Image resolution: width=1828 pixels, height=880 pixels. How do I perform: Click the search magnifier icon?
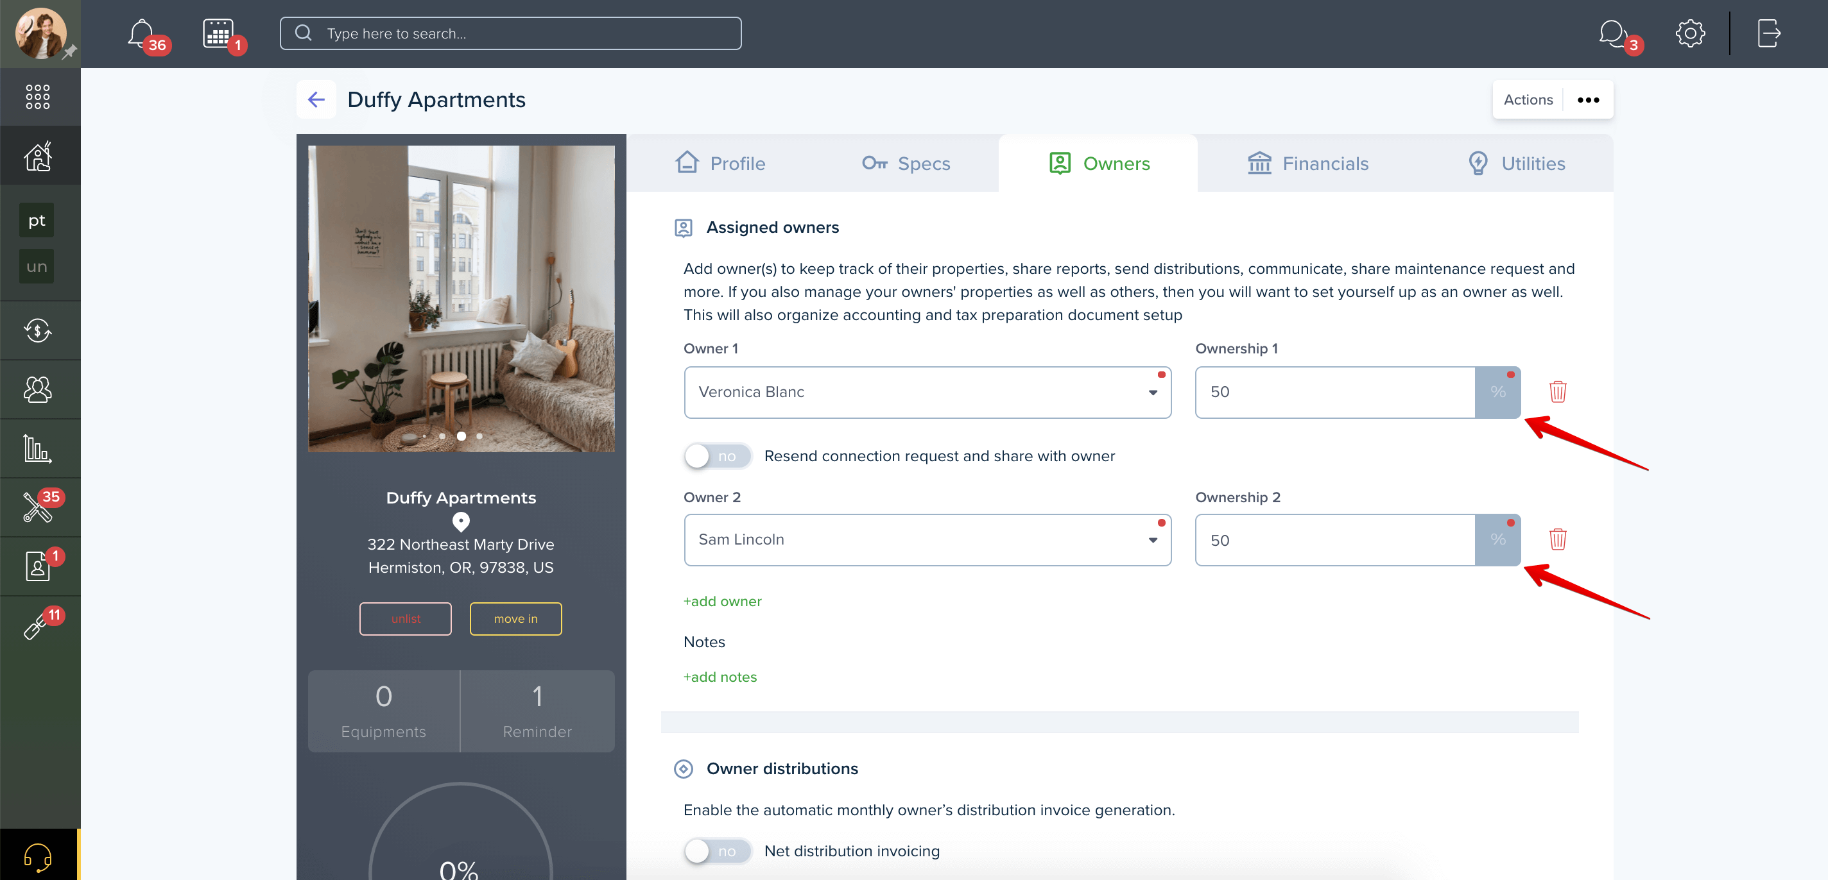(x=303, y=33)
